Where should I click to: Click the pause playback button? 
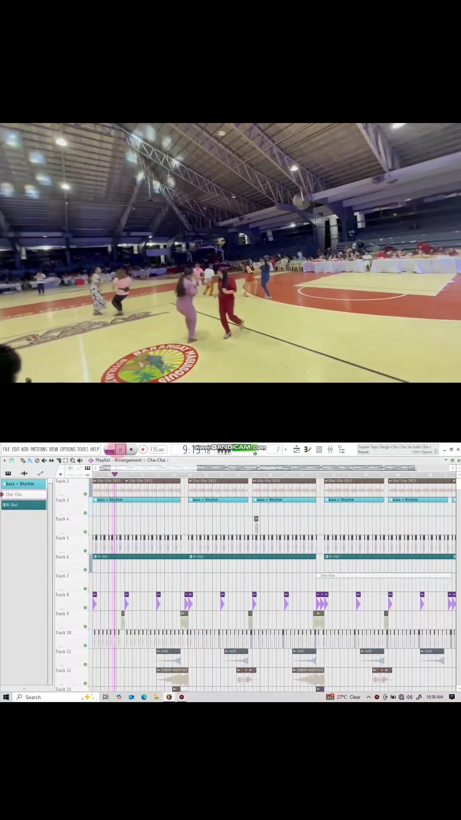click(x=120, y=449)
